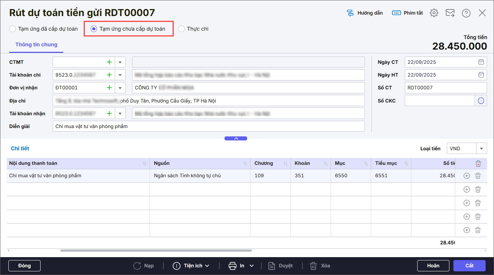This screenshot has width=494, height=275.
Task: Click ellipsis button beside Số CKC
Action: point(481,101)
